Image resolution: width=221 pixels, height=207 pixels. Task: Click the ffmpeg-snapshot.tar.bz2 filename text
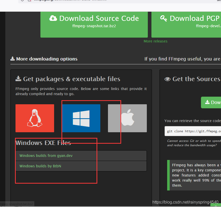[94, 26]
